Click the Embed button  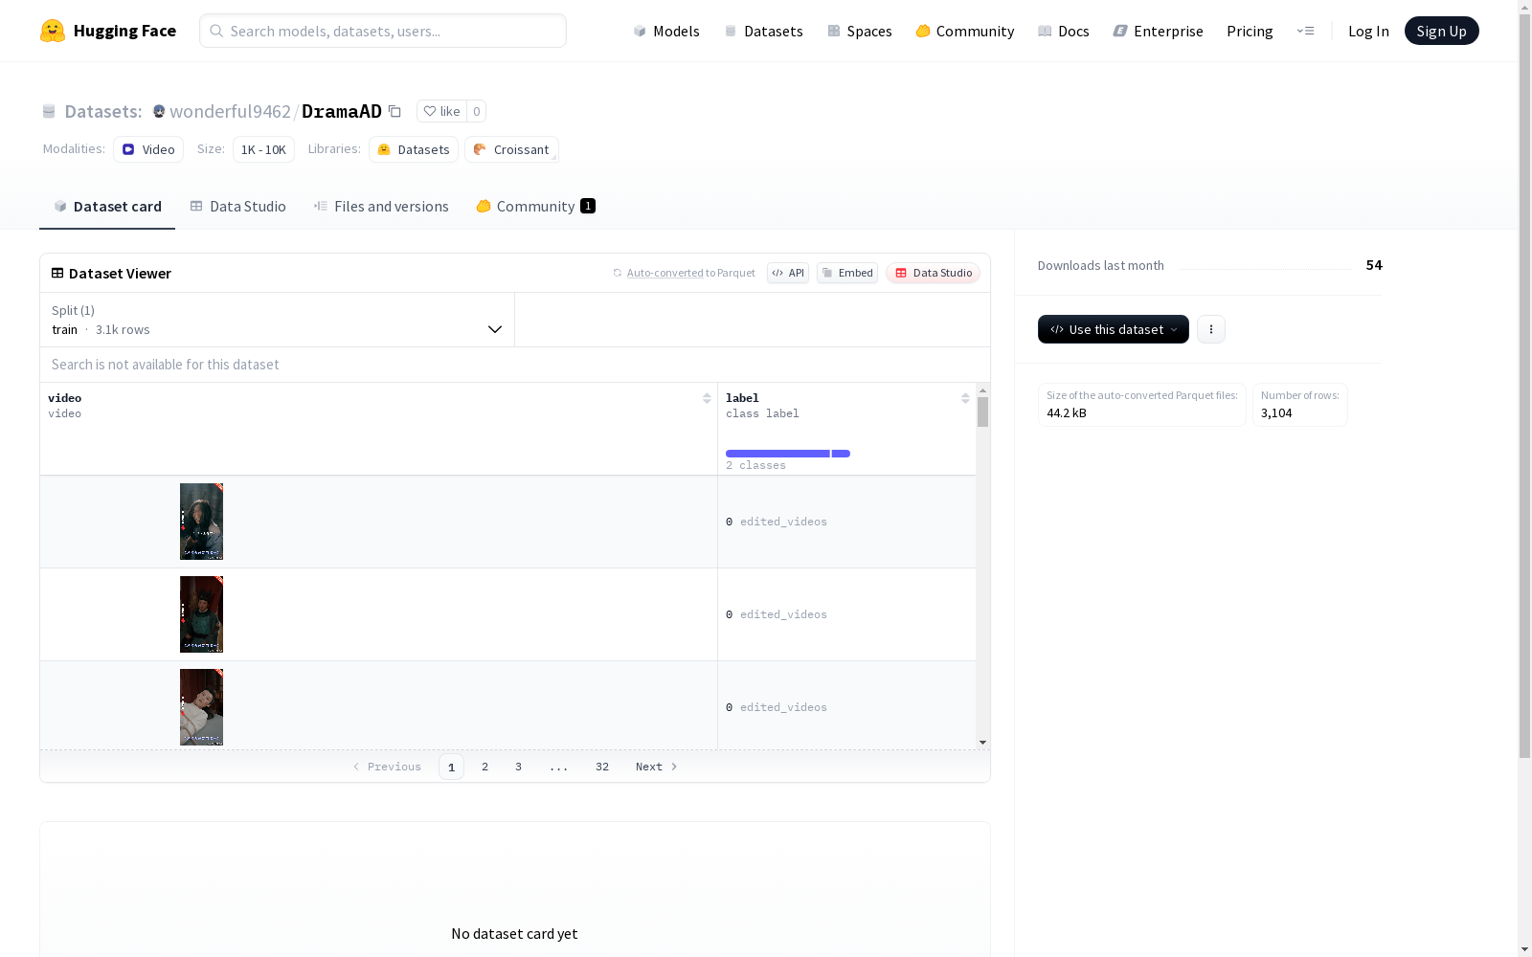(847, 273)
